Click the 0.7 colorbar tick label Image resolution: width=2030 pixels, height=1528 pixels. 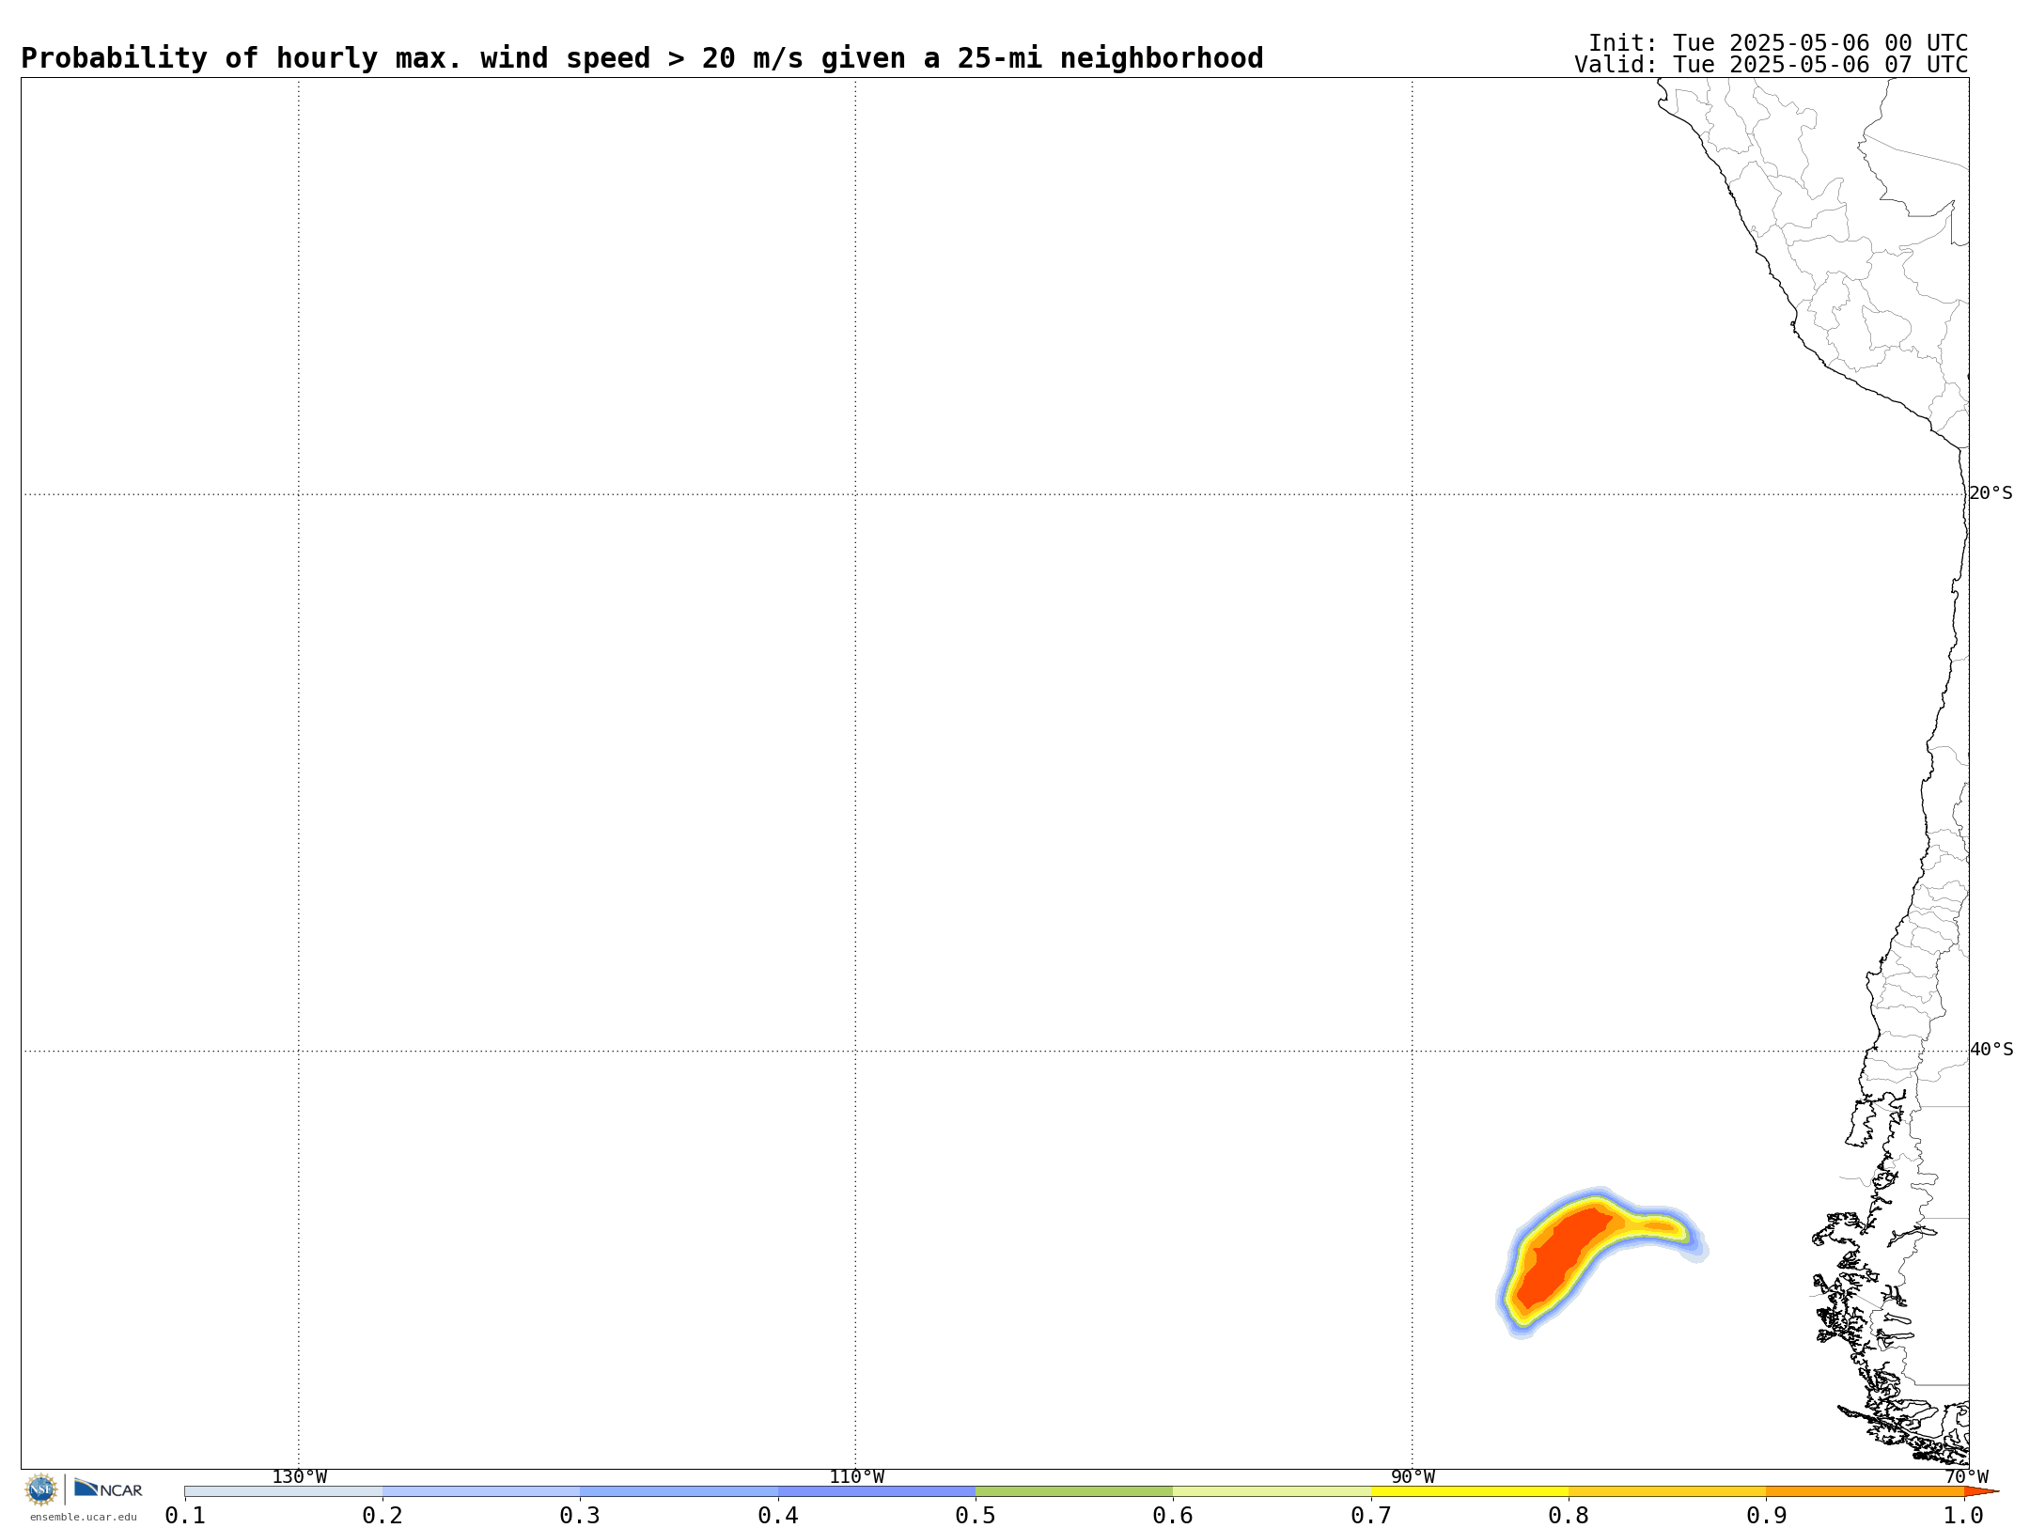point(1371,1516)
